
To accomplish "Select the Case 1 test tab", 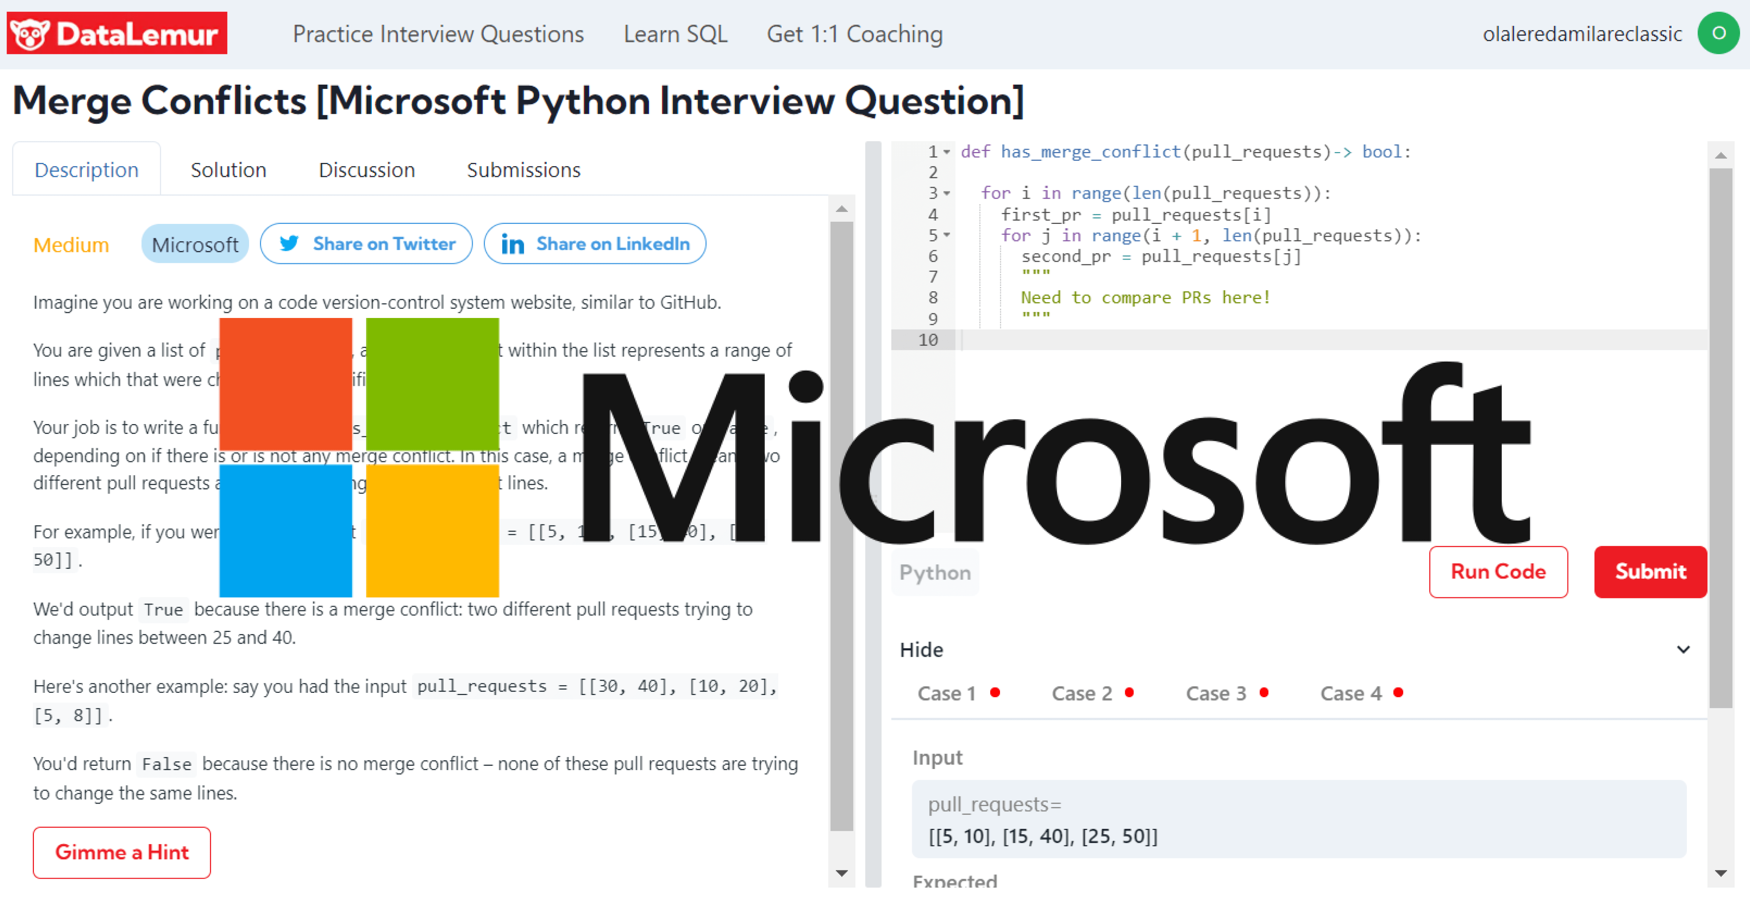I will [958, 693].
